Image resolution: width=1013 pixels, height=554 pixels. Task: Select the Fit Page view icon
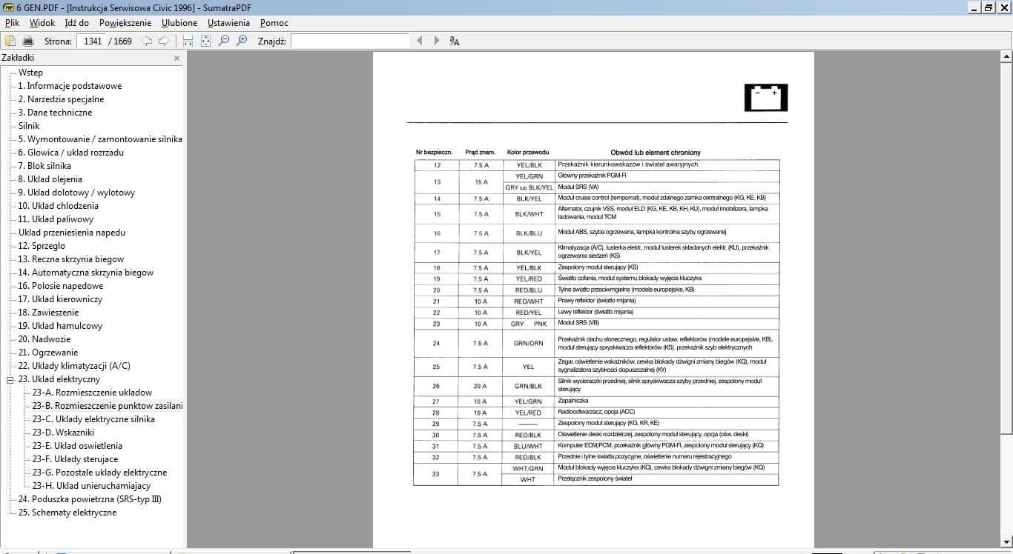pos(206,41)
